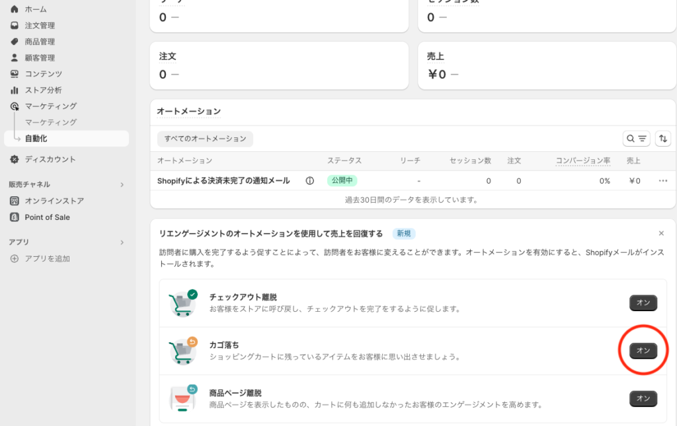Select the 商品管理 tag icon
The height and width of the screenshot is (426, 677).
tap(15, 42)
